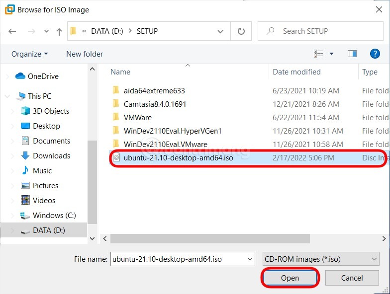Click date 2/17/2022 5:06 PM cell
This screenshot has height=294, width=390.
[x=303, y=158]
